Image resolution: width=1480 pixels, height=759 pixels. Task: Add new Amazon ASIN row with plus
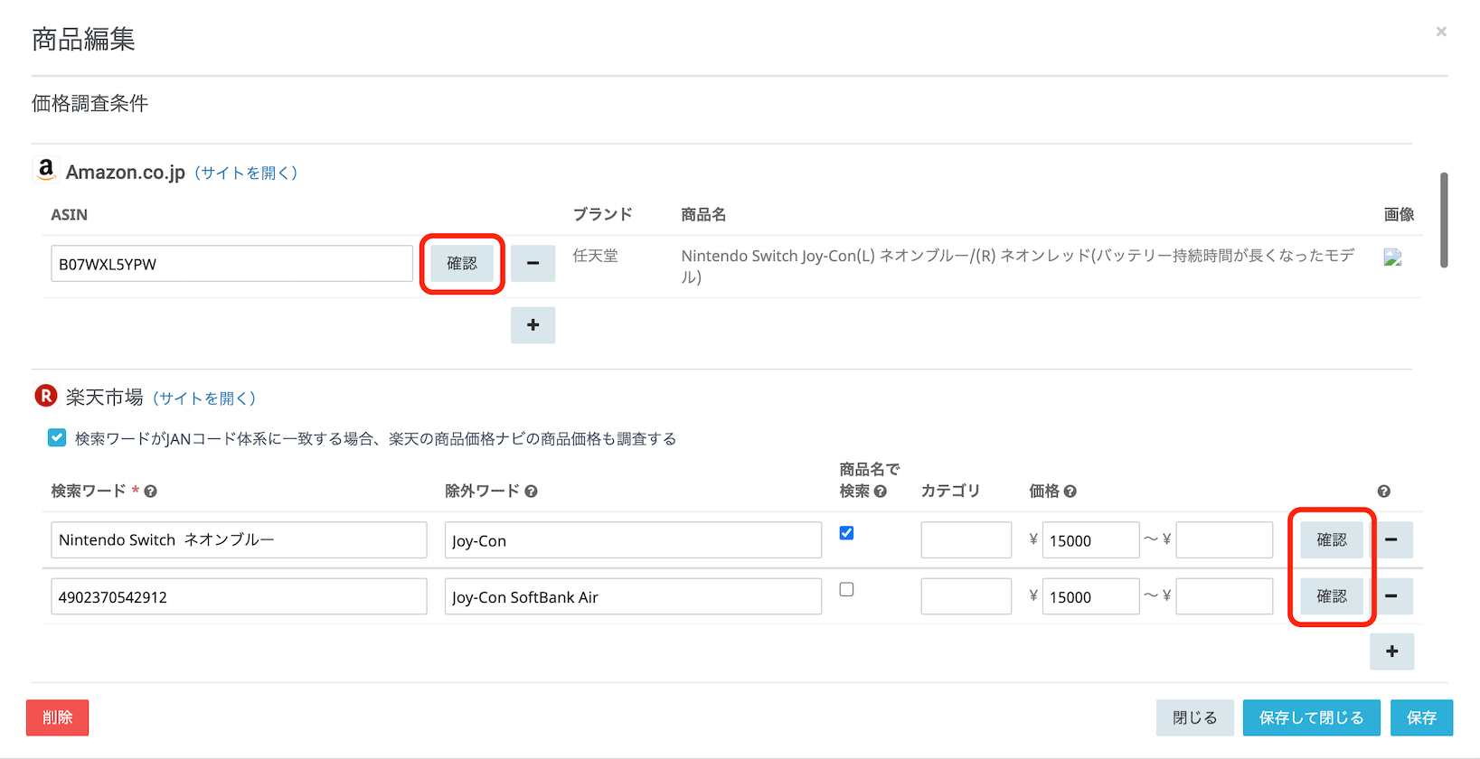click(x=533, y=325)
